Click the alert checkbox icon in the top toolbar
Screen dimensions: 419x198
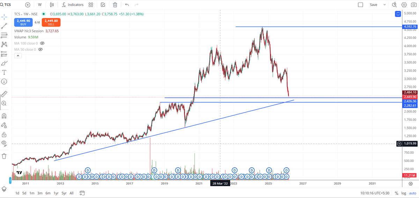(103, 5)
